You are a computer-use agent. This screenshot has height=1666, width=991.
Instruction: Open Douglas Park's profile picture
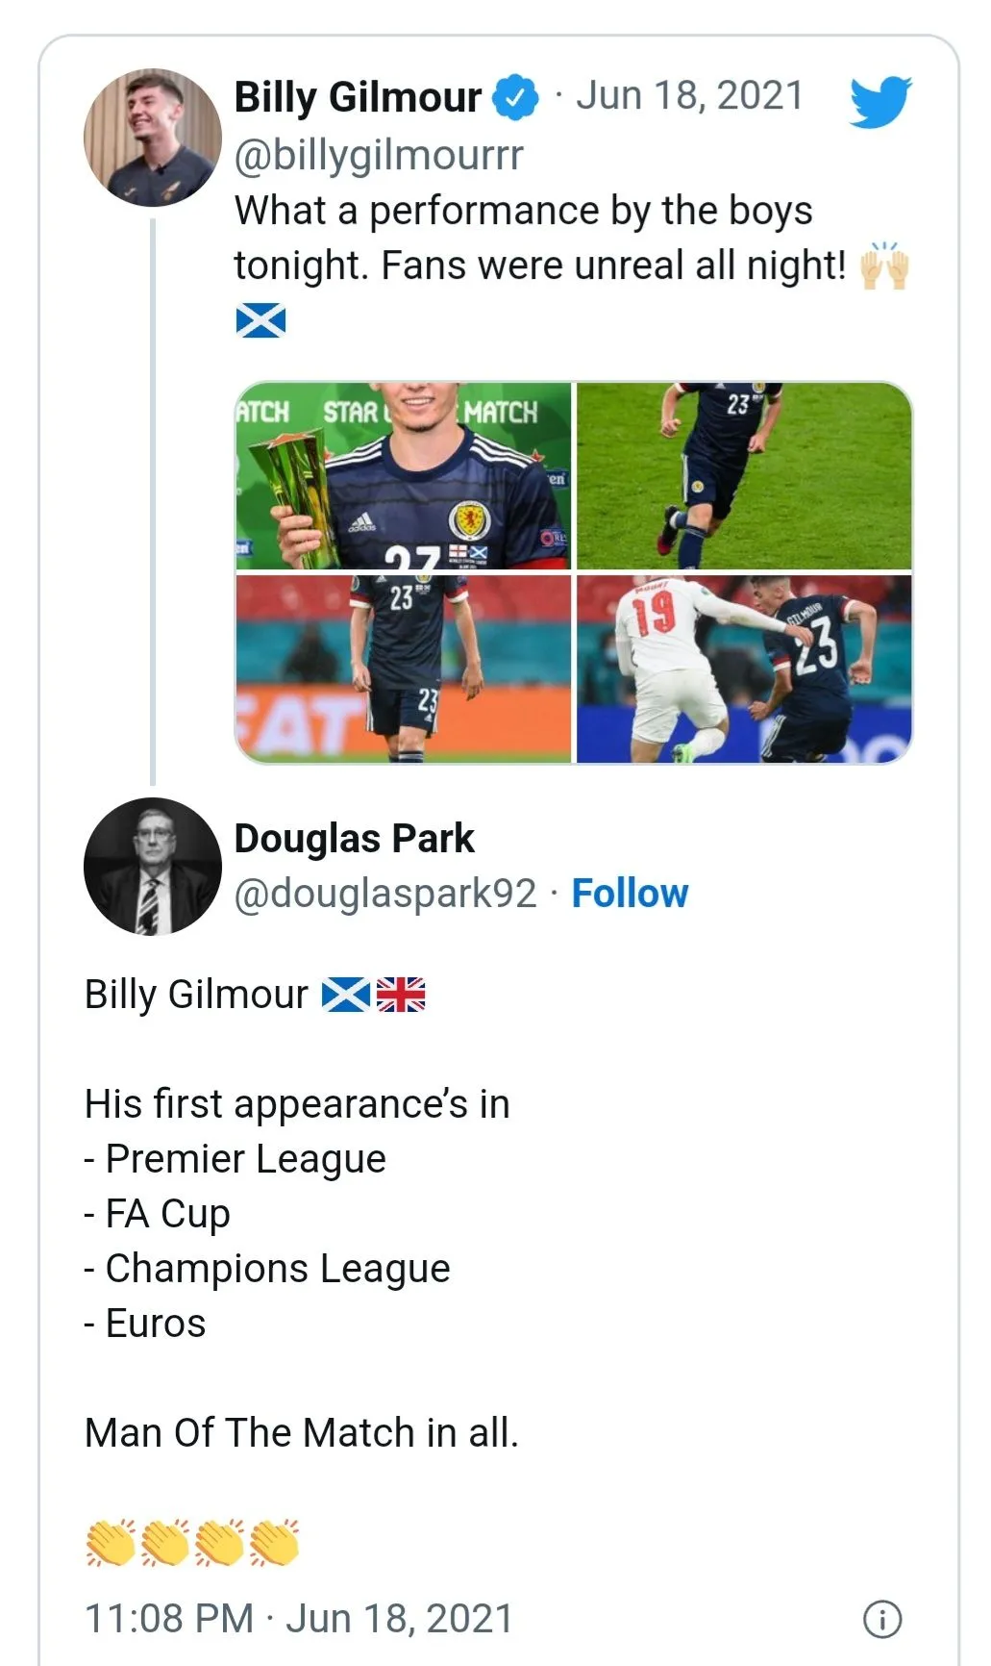tap(153, 867)
